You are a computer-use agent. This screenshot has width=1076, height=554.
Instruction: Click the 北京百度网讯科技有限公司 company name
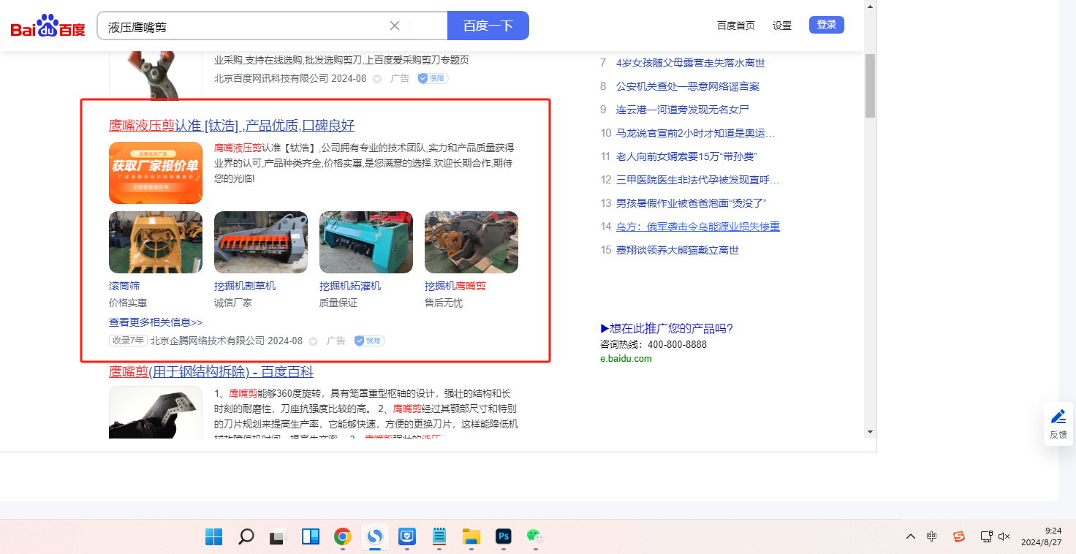point(271,78)
